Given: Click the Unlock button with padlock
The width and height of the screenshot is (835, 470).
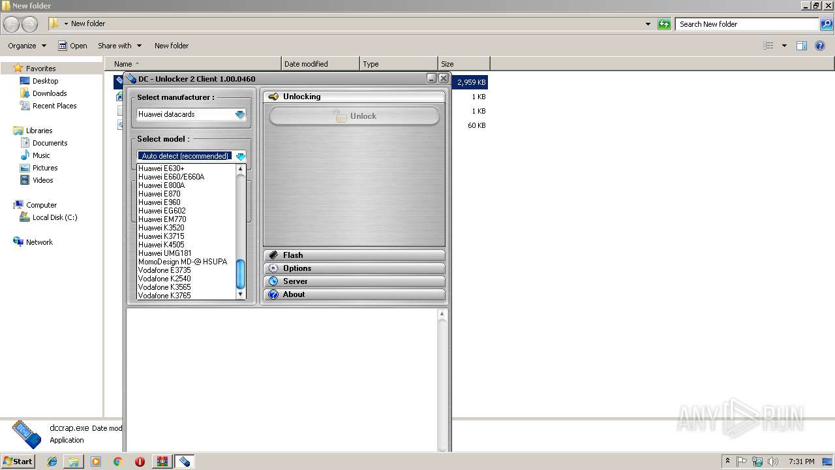Looking at the screenshot, I should (354, 116).
